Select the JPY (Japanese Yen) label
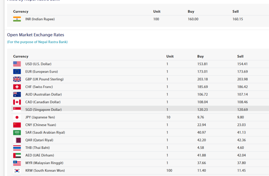This screenshot has width=269, height=176. coord(40,117)
